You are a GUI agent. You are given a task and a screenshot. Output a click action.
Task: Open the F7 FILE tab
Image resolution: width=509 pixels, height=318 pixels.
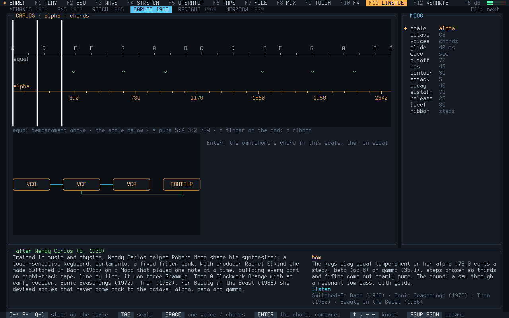256,3
